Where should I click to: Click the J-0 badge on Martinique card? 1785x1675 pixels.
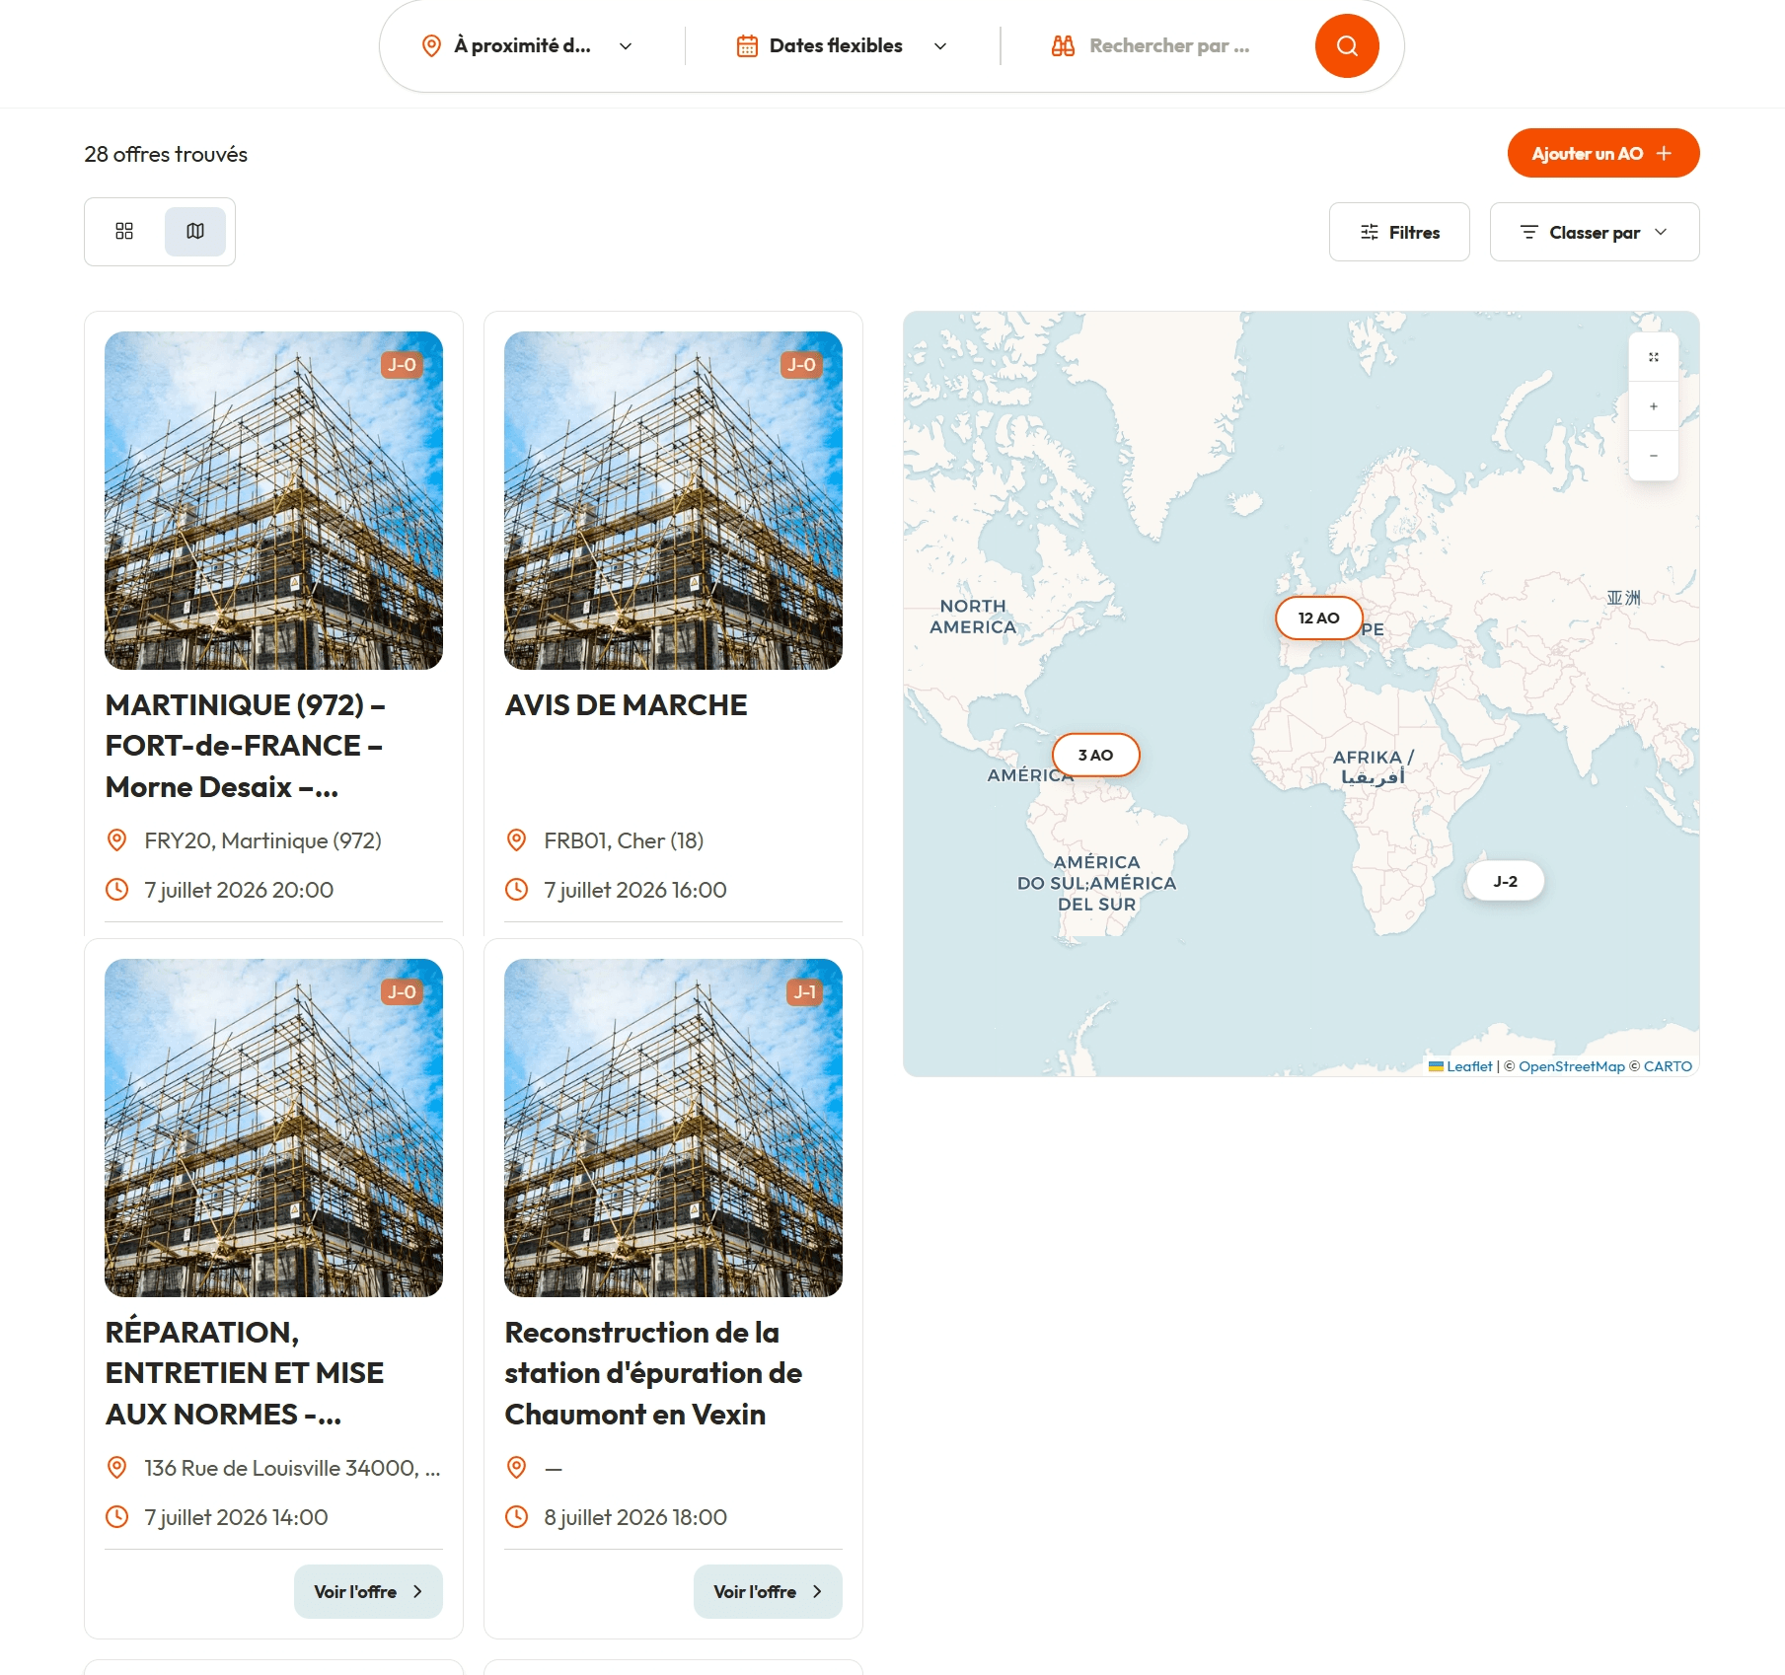[x=402, y=365]
